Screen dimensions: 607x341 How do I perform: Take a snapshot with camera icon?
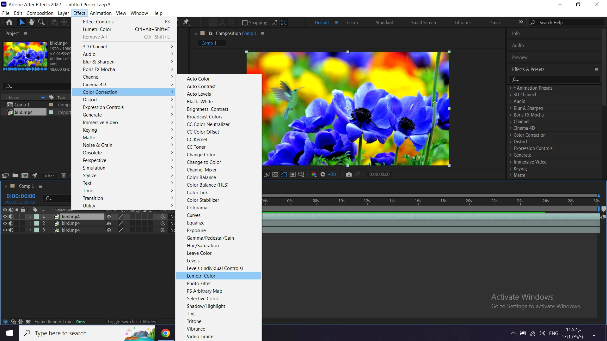pos(349,174)
